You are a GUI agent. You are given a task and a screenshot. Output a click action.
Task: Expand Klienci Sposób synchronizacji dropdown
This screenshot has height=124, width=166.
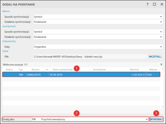coord(161,17)
